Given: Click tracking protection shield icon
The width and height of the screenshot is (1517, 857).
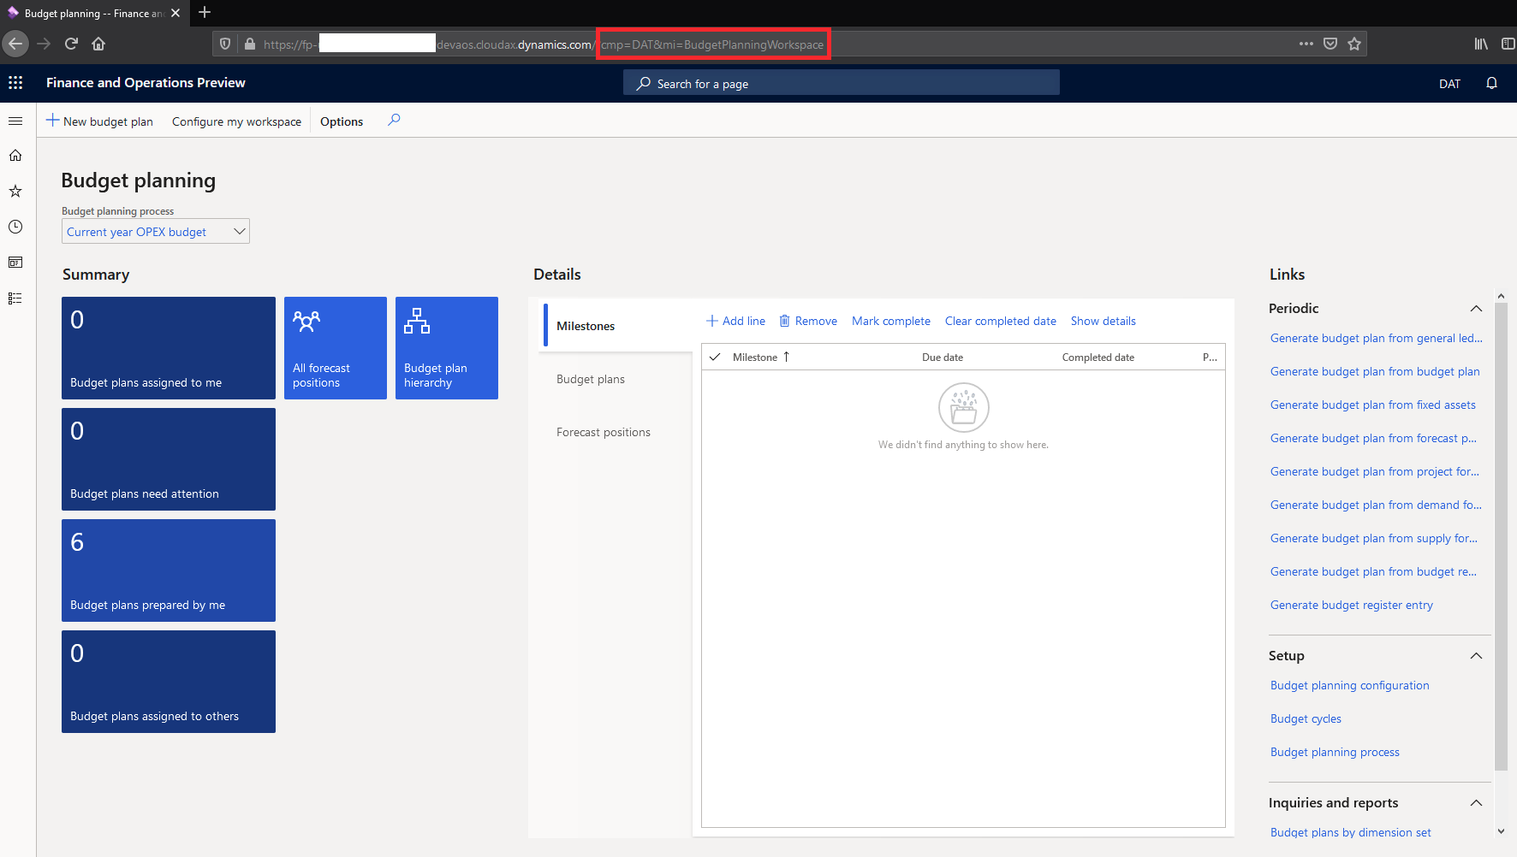Looking at the screenshot, I should pyautogui.click(x=225, y=44).
